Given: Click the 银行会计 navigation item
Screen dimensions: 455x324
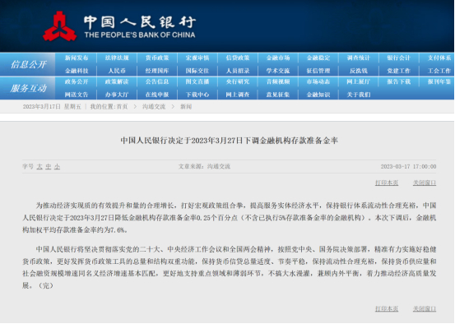Looking at the screenshot, I should [399, 58].
